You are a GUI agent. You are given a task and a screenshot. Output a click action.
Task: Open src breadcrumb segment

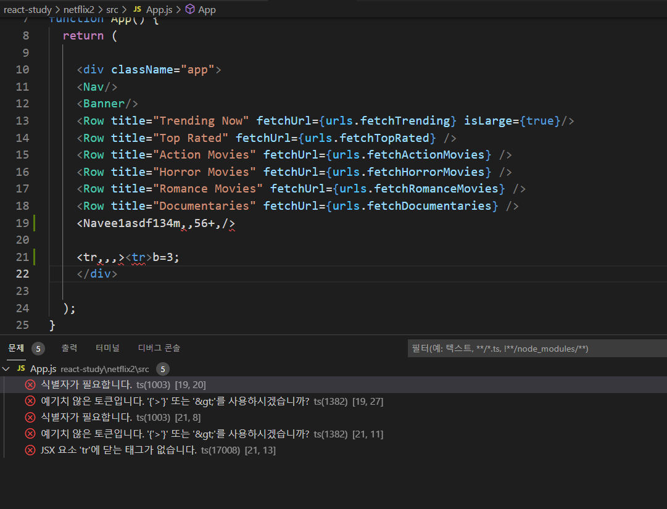[x=112, y=9]
